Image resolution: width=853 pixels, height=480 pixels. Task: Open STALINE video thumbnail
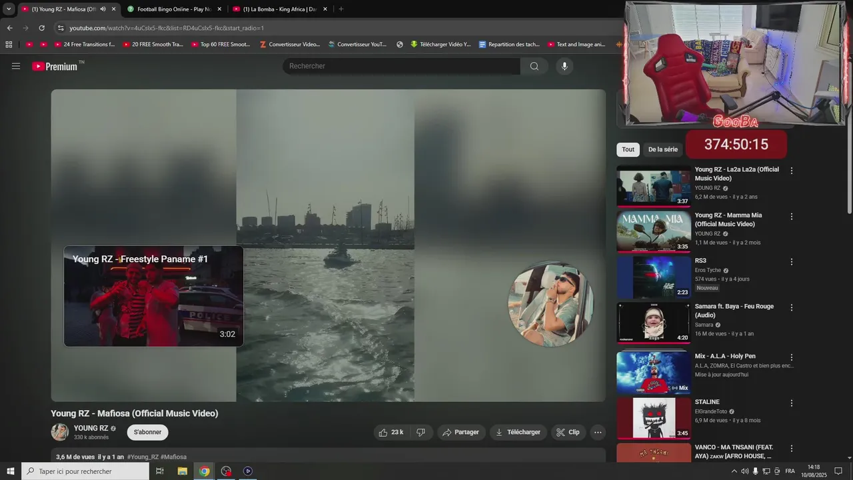654,419
